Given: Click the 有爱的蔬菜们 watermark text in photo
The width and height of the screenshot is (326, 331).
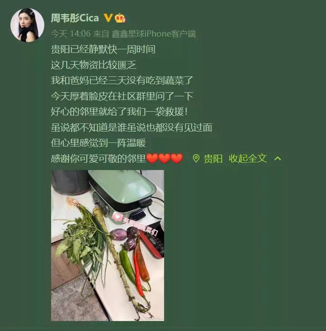Looking at the screenshot, I should tap(140, 227).
